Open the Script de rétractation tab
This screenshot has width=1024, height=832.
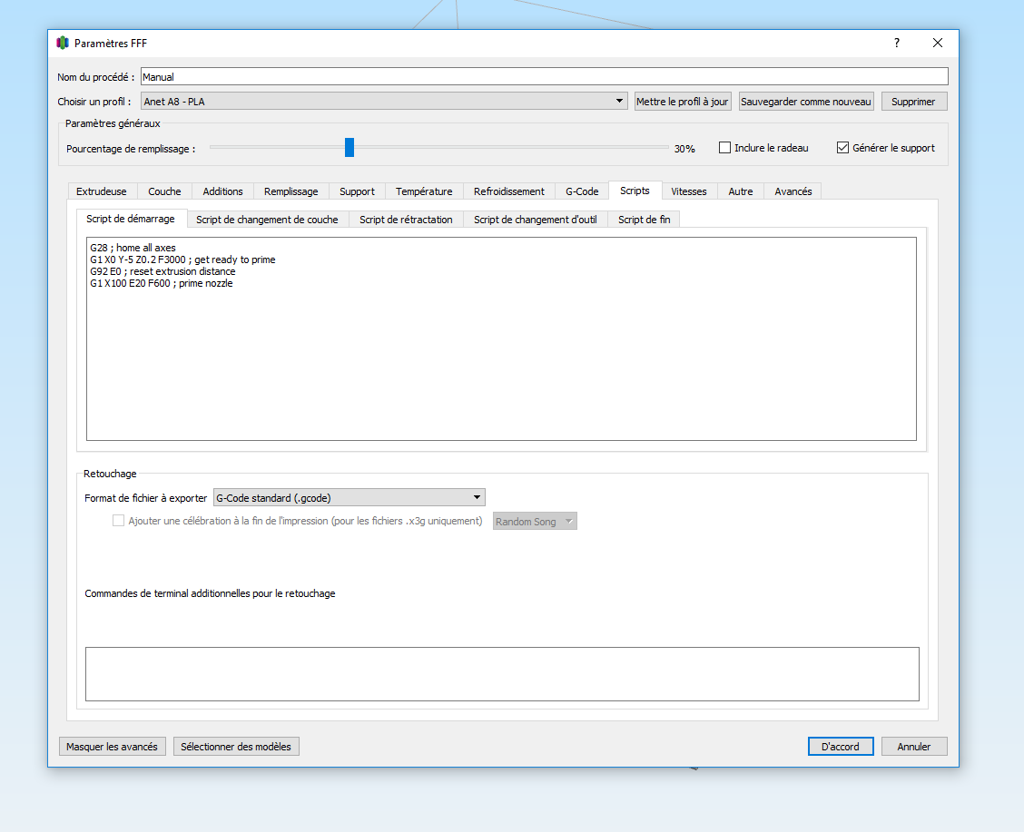click(406, 220)
